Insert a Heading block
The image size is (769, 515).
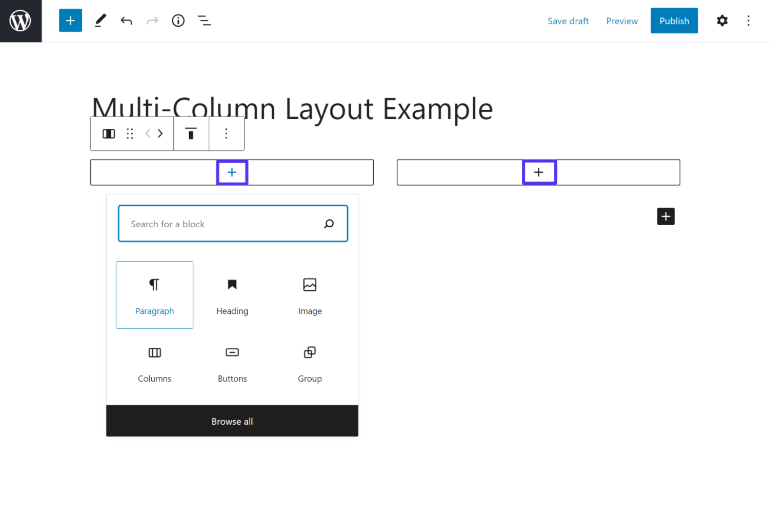232,295
